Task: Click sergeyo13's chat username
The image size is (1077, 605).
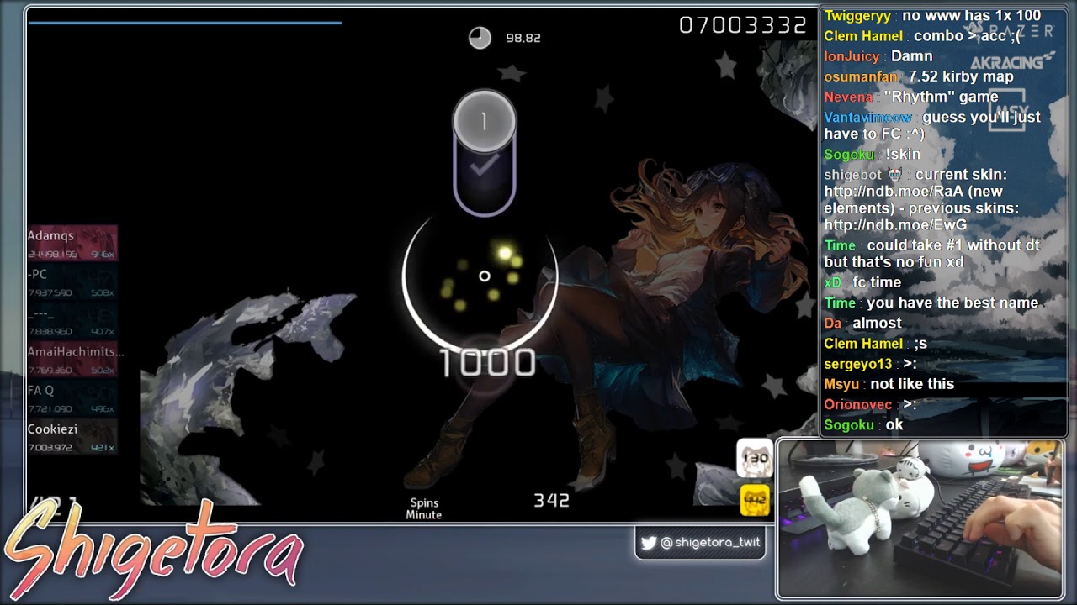Action: (857, 364)
